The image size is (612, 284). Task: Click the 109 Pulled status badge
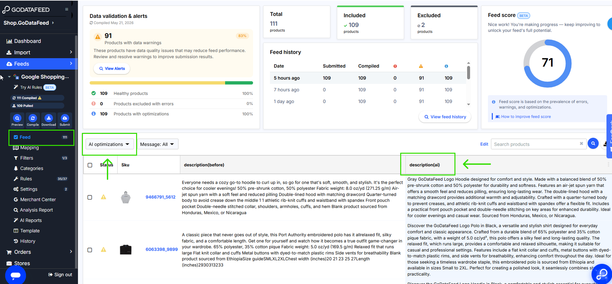[x=37, y=106]
